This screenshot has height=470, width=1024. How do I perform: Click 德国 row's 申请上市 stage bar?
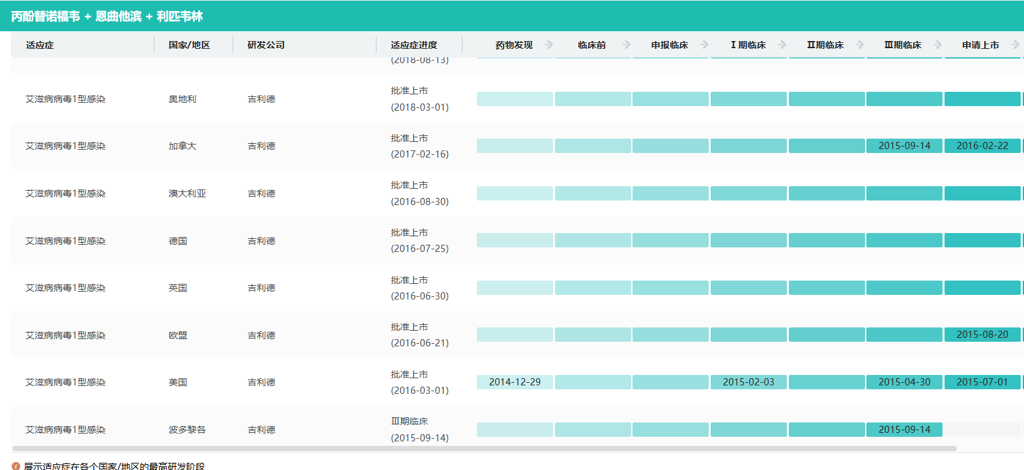(982, 240)
